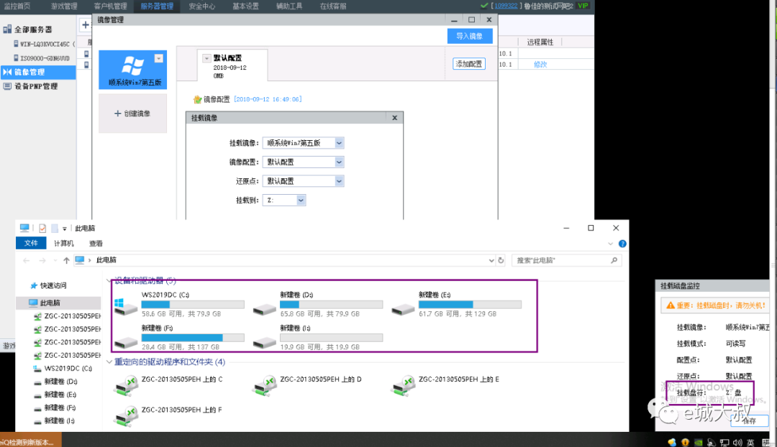Screen dimensions: 777x447
Task: Click the 导入镜像 button
Action: (470, 36)
